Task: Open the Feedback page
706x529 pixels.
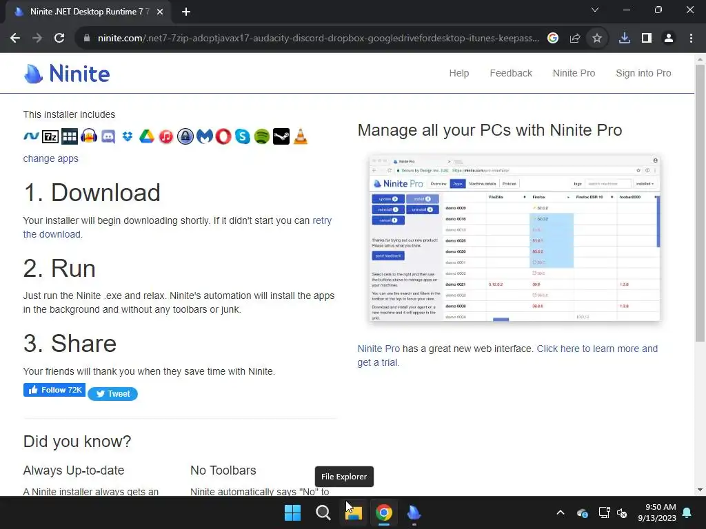Action: click(511, 73)
